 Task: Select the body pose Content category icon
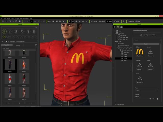pyautogui.click(x=10, y=31)
